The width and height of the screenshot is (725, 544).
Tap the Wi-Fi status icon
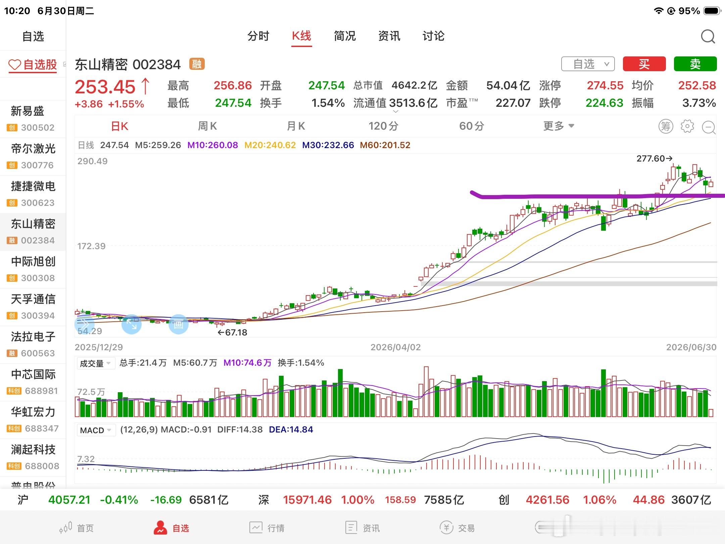tap(659, 11)
